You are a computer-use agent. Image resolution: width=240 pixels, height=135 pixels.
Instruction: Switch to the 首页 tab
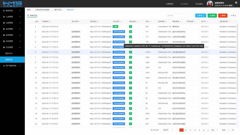pos(29,10)
